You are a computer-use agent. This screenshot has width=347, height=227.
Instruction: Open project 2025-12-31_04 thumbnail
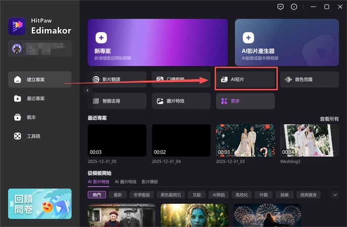pos(181,140)
